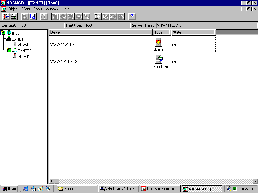Screen dimensions: 258x193
Task: Click the horizontal scrollbar right arrow
Action: pyautogui.click(x=255, y=181)
